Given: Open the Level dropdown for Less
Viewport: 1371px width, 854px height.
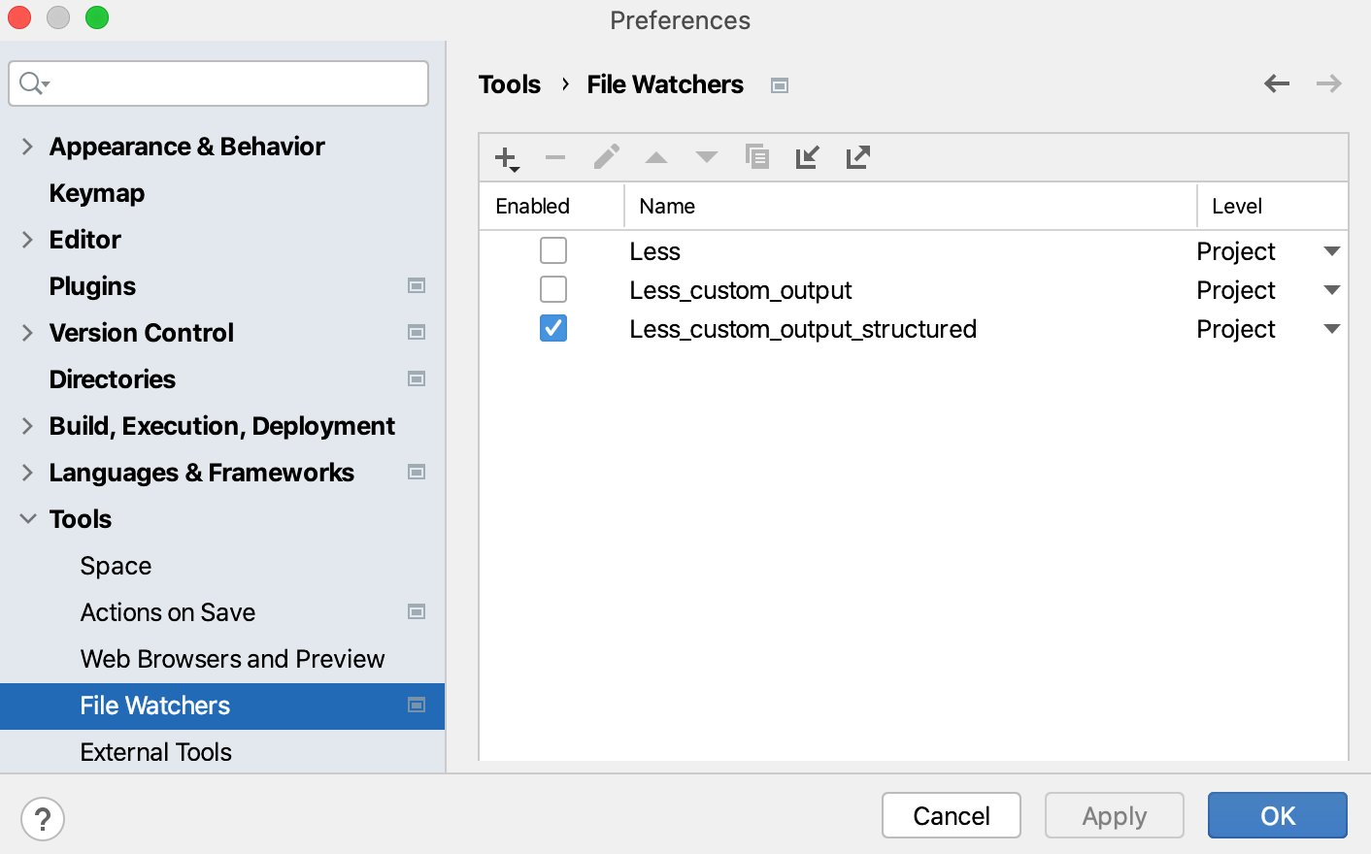Looking at the screenshot, I should coord(1331,249).
